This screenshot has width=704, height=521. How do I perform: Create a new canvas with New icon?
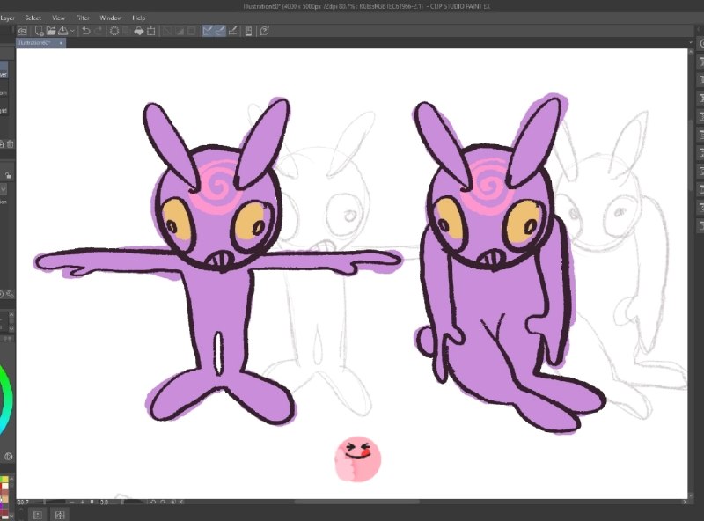39,31
